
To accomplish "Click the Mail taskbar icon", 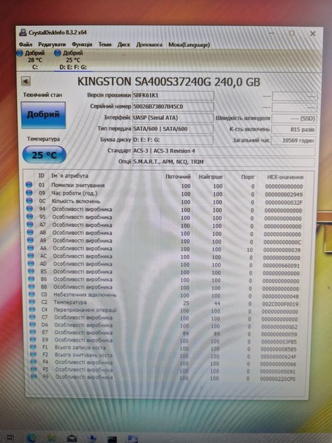I will point(71,439).
